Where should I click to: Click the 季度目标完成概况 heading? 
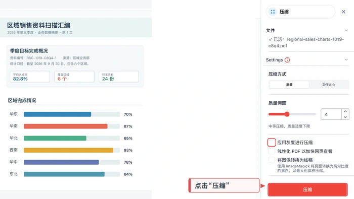[x=29, y=51]
